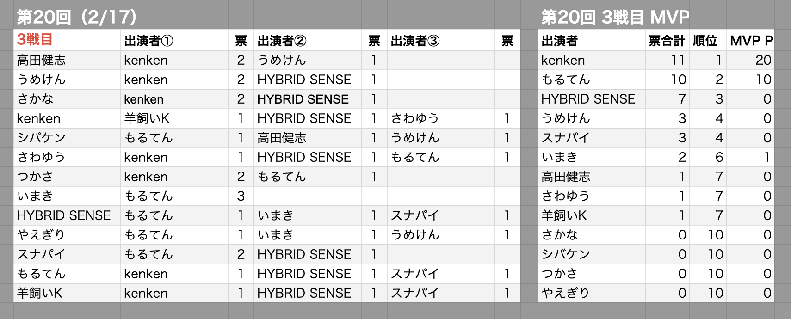This screenshot has width=791, height=319.
Task: Select the MVP P value 20
Action: 763,60
